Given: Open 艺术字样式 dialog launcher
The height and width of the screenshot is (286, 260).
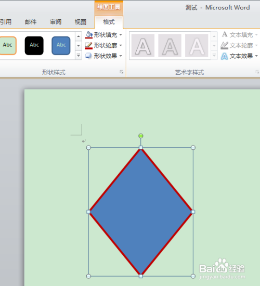Looking at the screenshot, I should click(x=257, y=72).
